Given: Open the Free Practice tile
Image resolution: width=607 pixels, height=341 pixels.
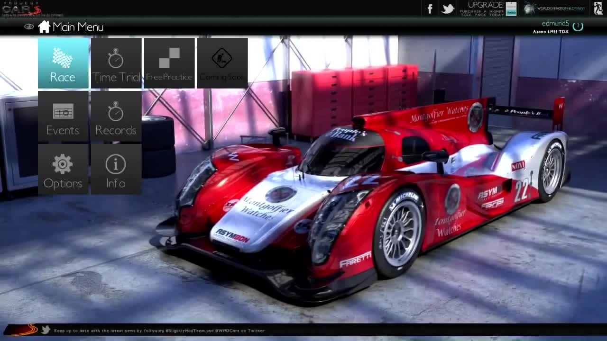Looking at the screenshot, I should tap(169, 63).
